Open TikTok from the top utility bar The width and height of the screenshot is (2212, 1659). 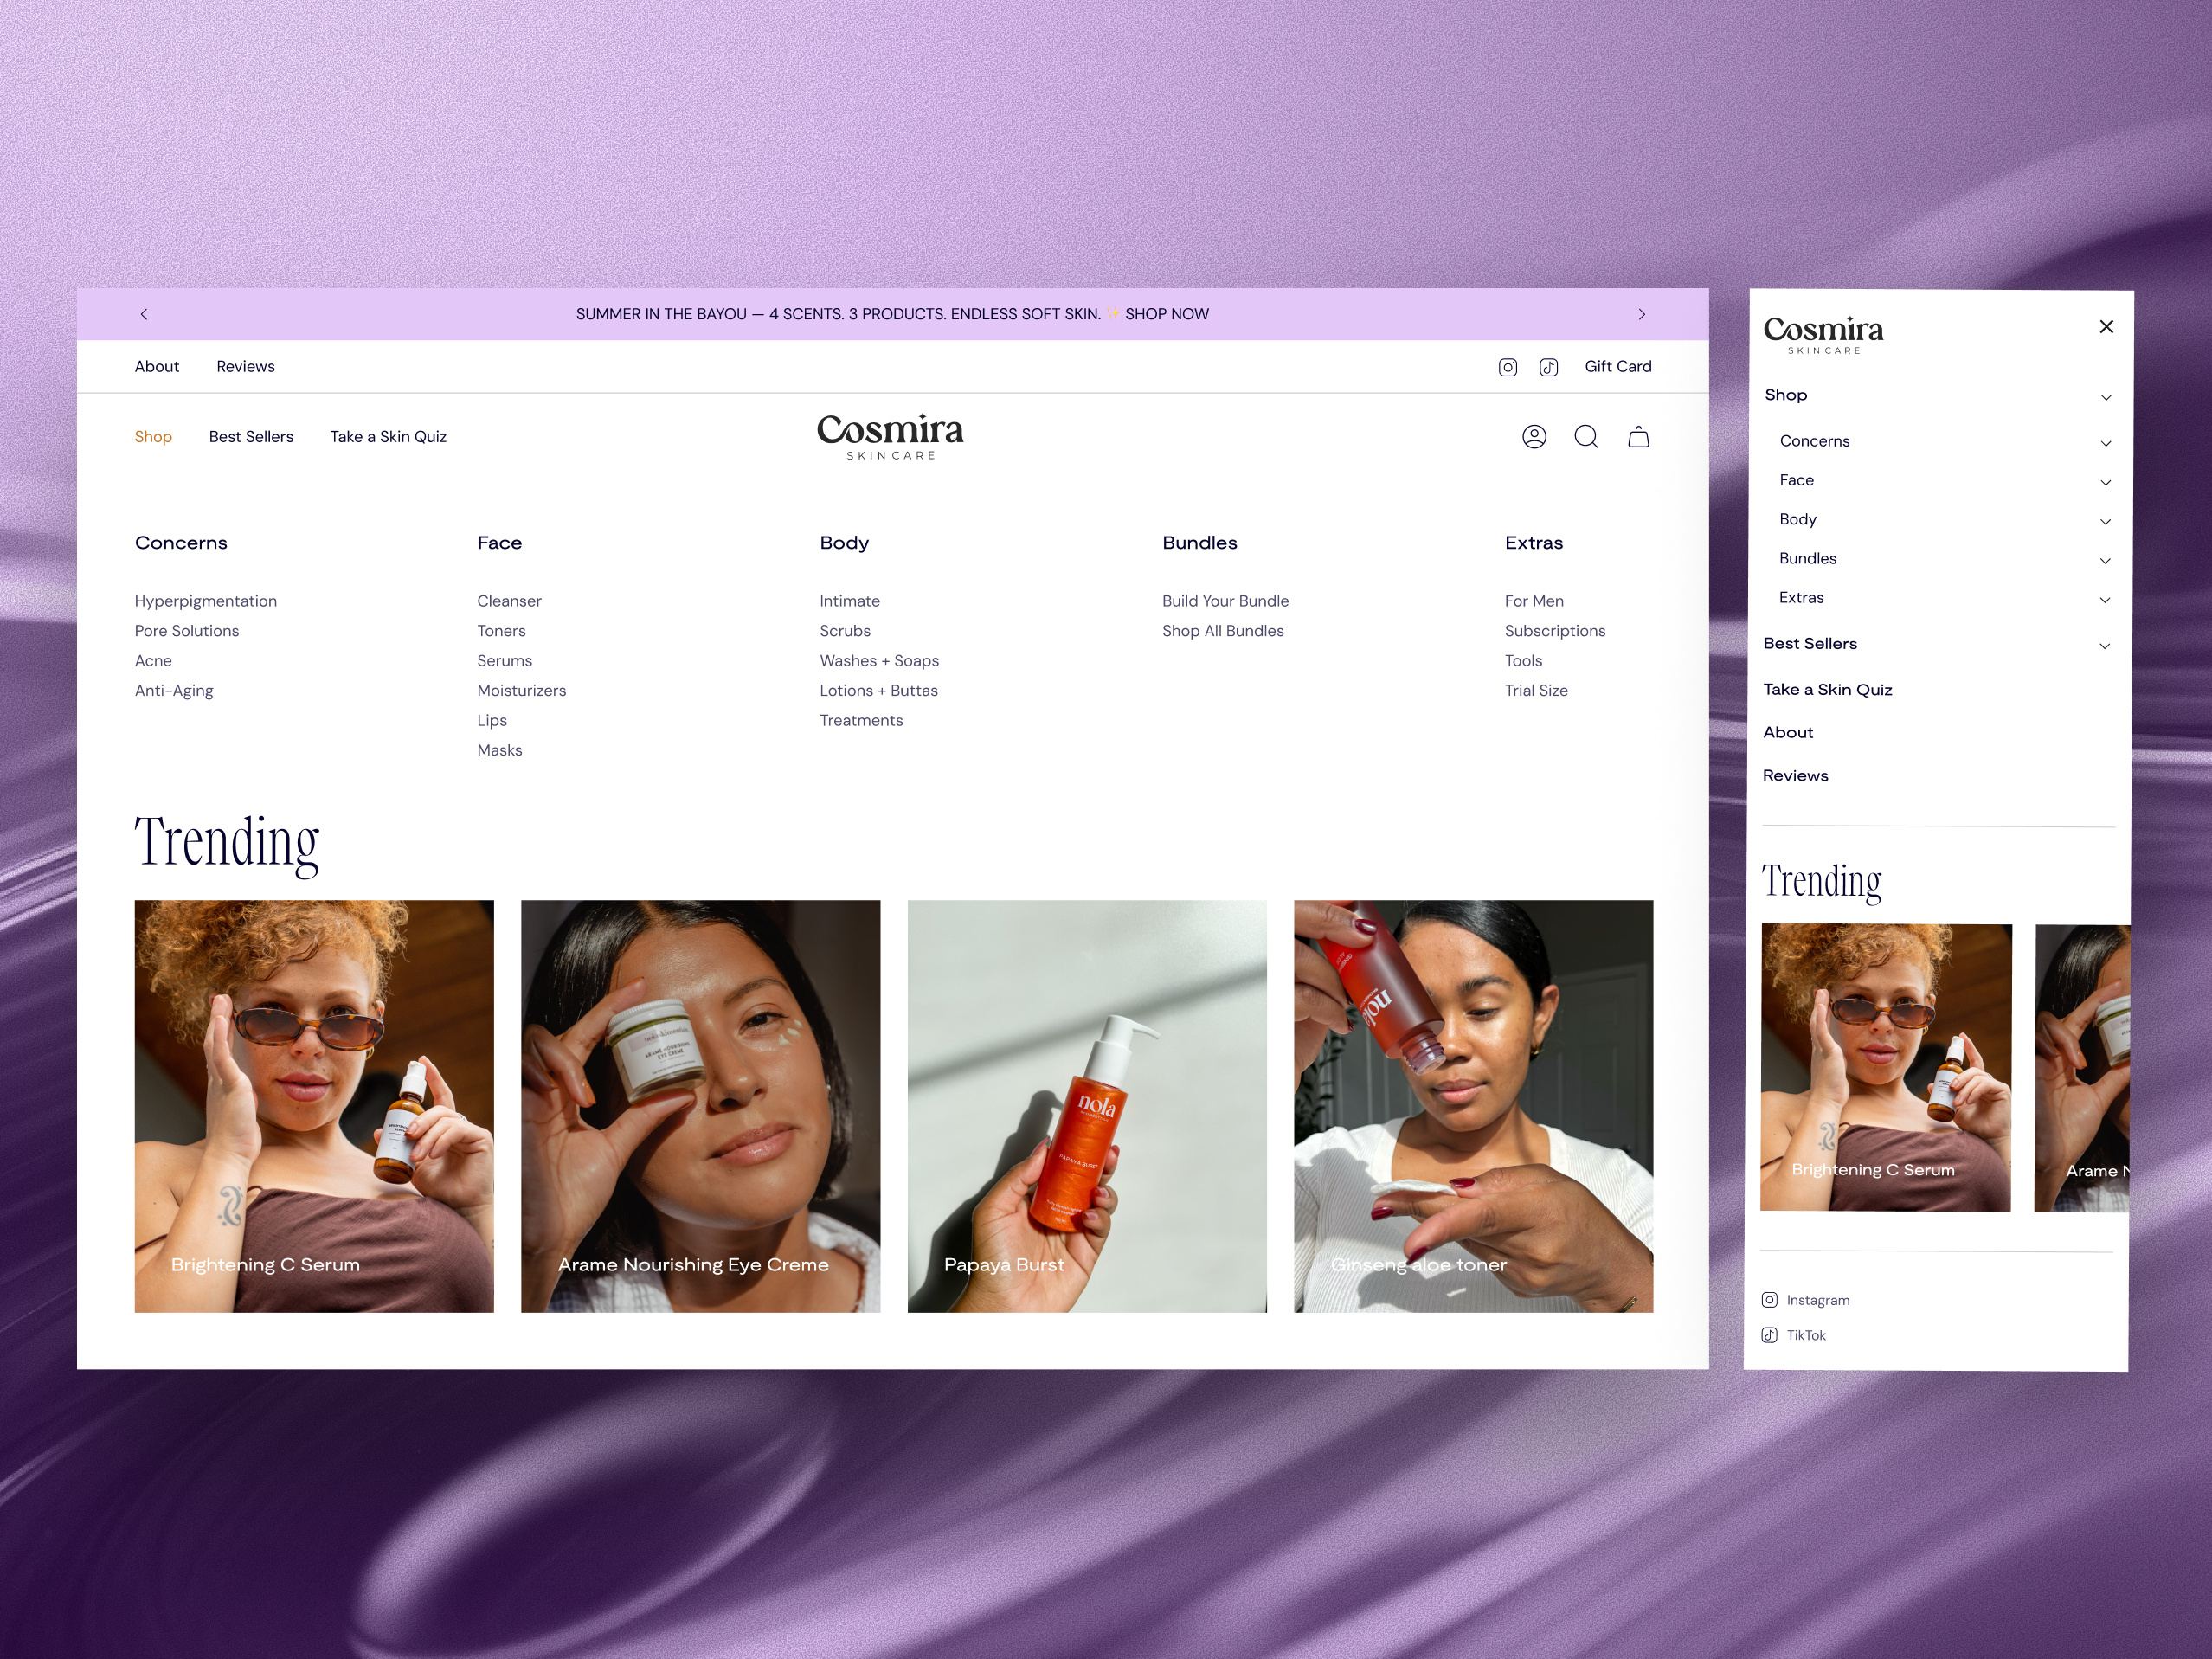pos(1548,367)
